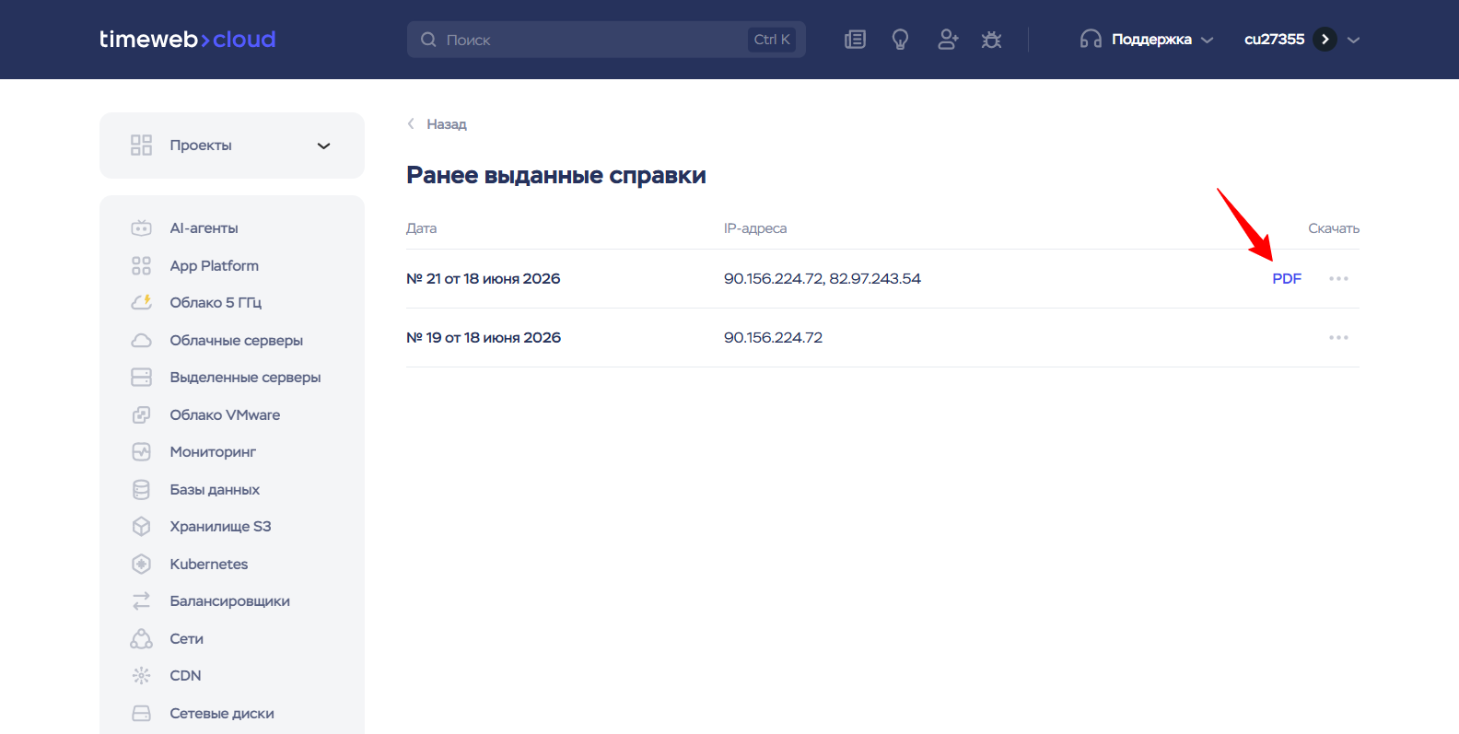
Task: Click the Мониторинг chart icon
Action: (x=141, y=451)
